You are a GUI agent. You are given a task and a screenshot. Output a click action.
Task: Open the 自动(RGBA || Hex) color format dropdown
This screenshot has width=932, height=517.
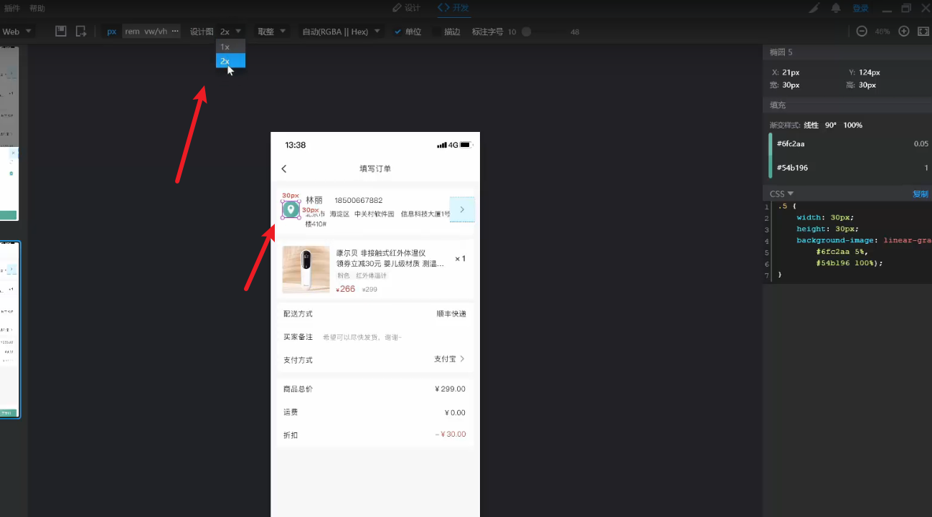(x=342, y=32)
